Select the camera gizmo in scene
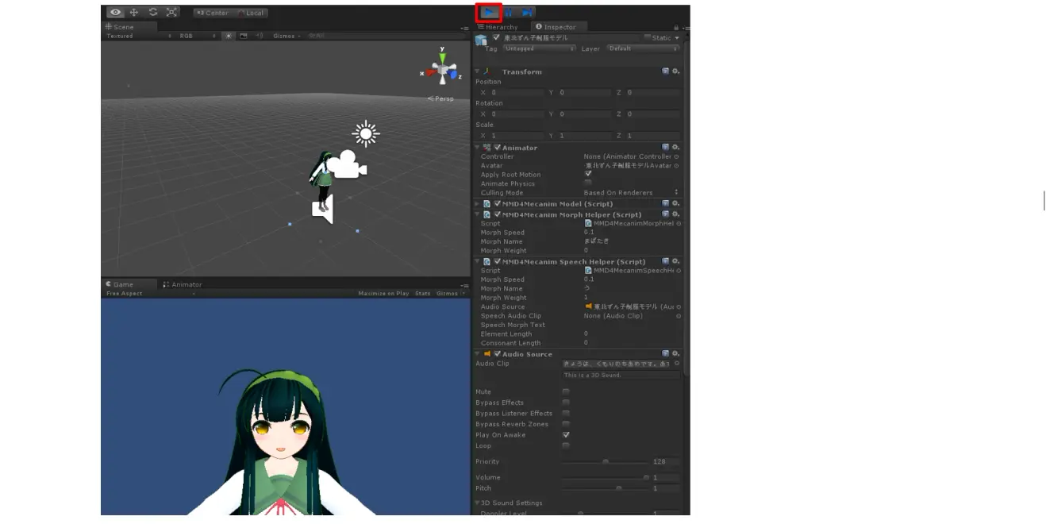Image resolution: width=1046 pixels, height=524 pixels. pyautogui.click(x=348, y=164)
